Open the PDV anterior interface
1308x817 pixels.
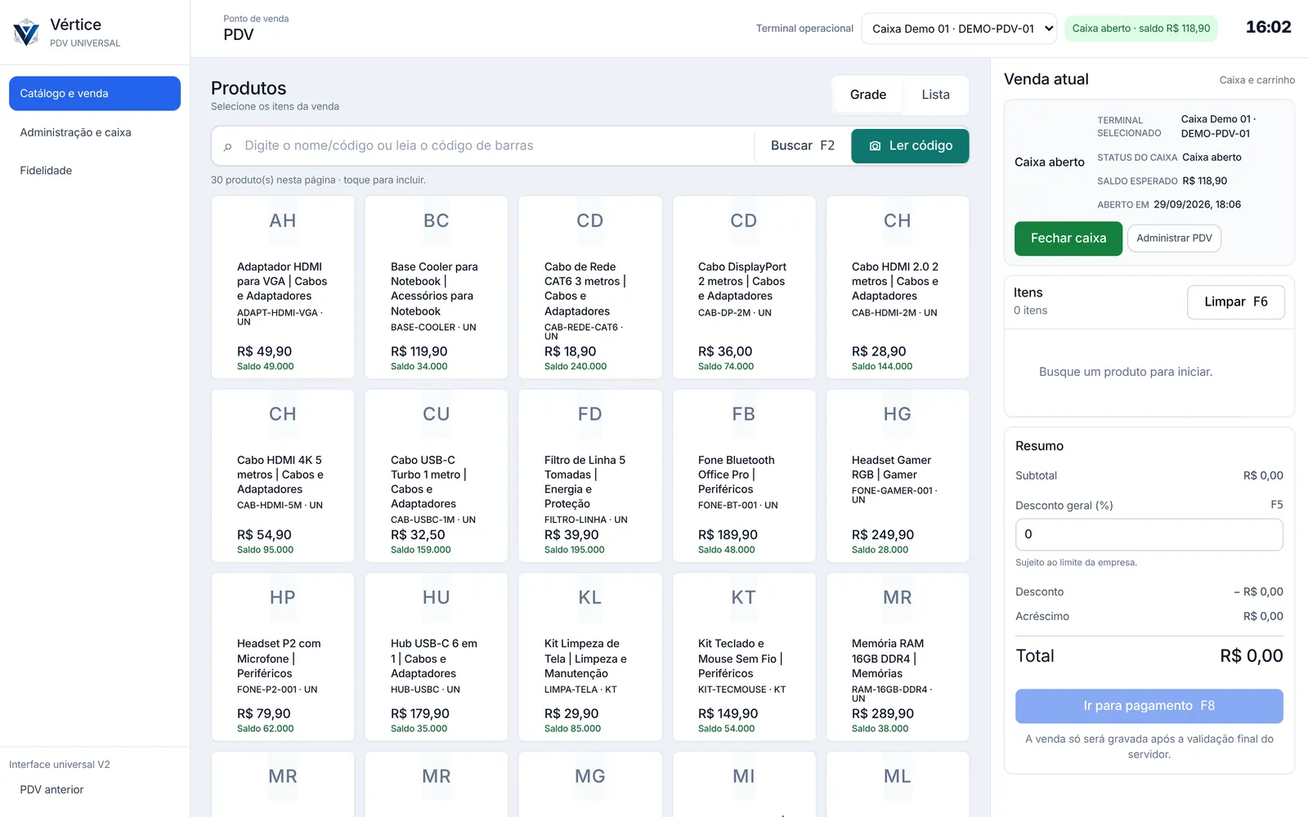(52, 790)
